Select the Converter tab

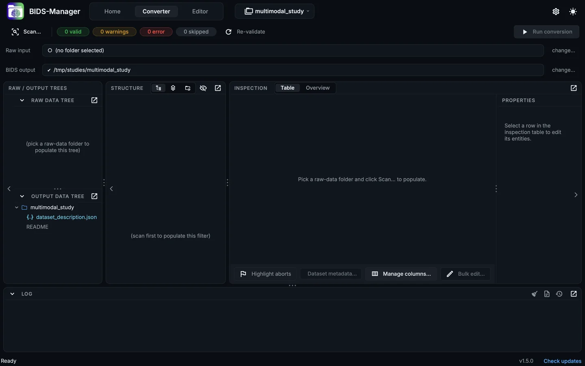(156, 11)
